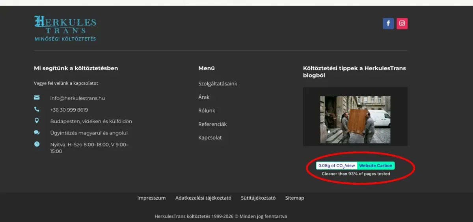Viewport: 473px width, 222px height.
Task: Open the Impresszum link
Action: (x=151, y=198)
